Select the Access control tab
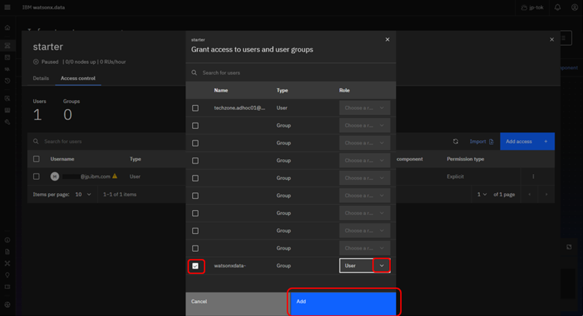Image resolution: width=583 pixels, height=316 pixels. click(78, 78)
